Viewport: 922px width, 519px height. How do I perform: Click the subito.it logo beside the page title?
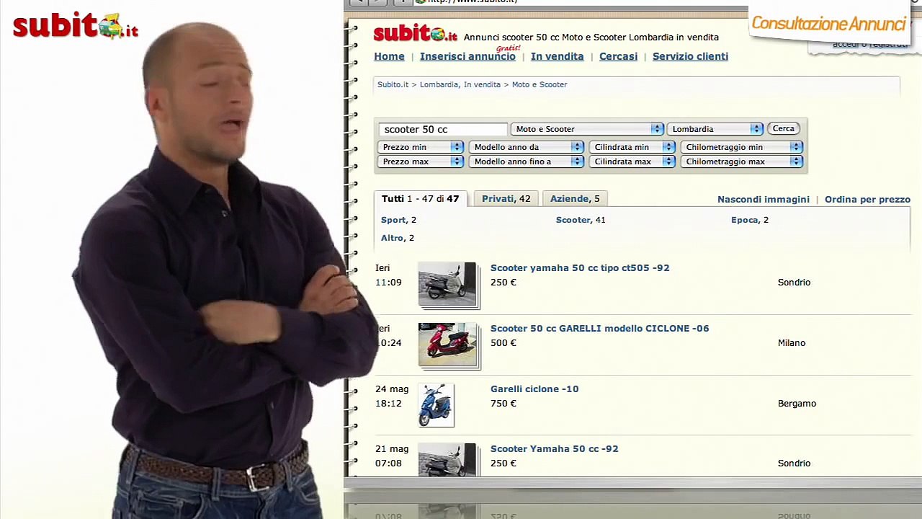click(415, 34)
